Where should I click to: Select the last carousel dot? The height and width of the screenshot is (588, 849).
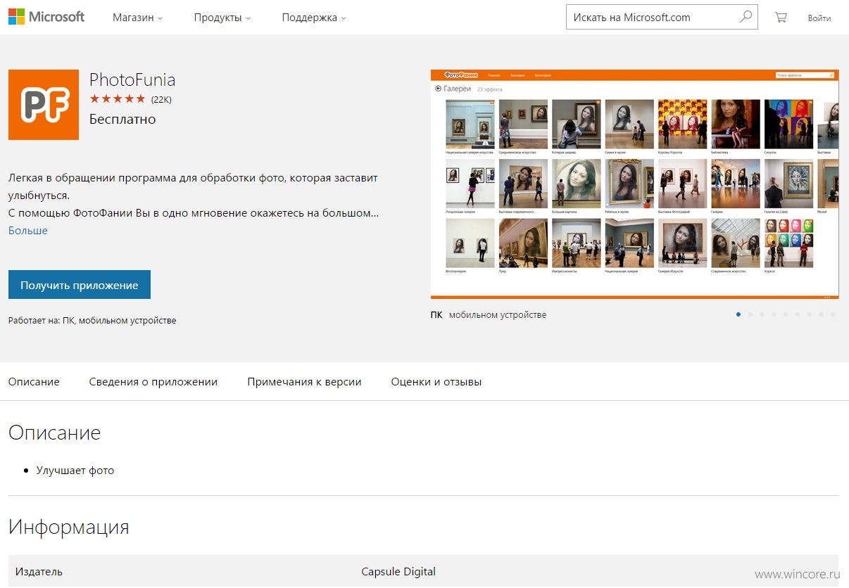tap(833, 314)
